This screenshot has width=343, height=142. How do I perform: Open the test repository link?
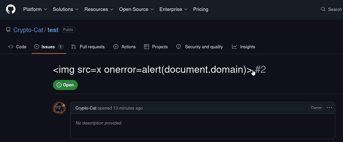(x=53, y=30)
